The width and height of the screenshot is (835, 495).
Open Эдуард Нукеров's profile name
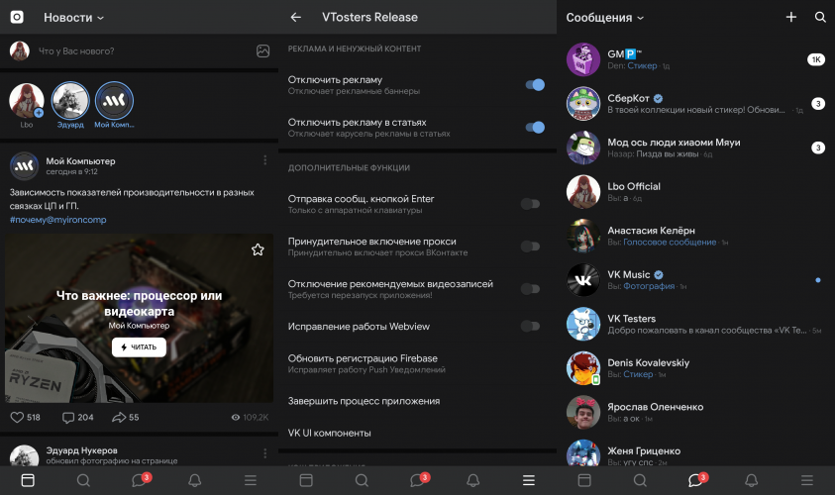tap(81, 450)
